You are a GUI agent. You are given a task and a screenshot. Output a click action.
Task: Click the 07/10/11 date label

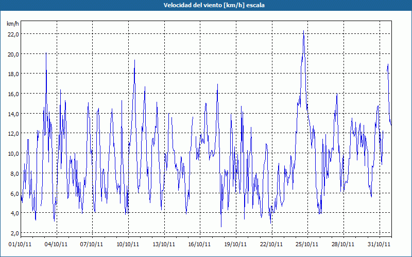92,244
